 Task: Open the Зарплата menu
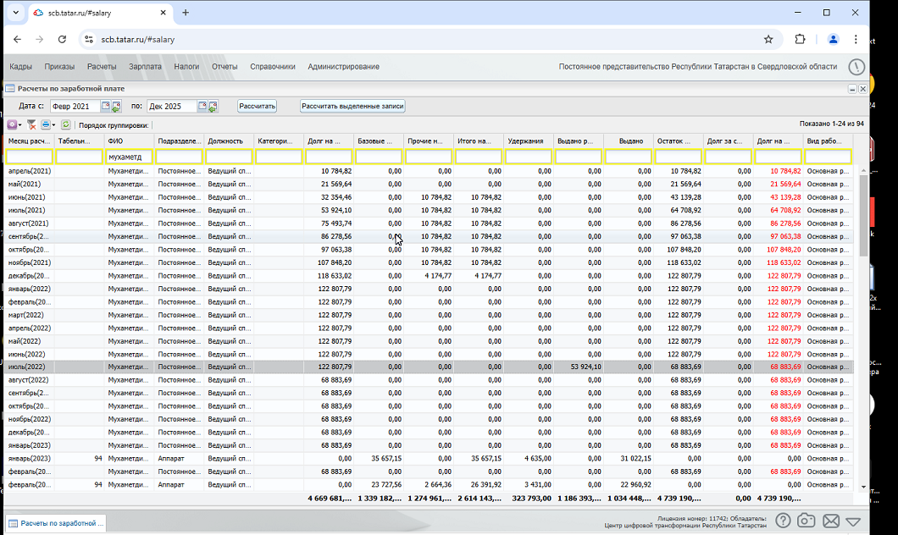pyautogui.click(x=145, y=67)
